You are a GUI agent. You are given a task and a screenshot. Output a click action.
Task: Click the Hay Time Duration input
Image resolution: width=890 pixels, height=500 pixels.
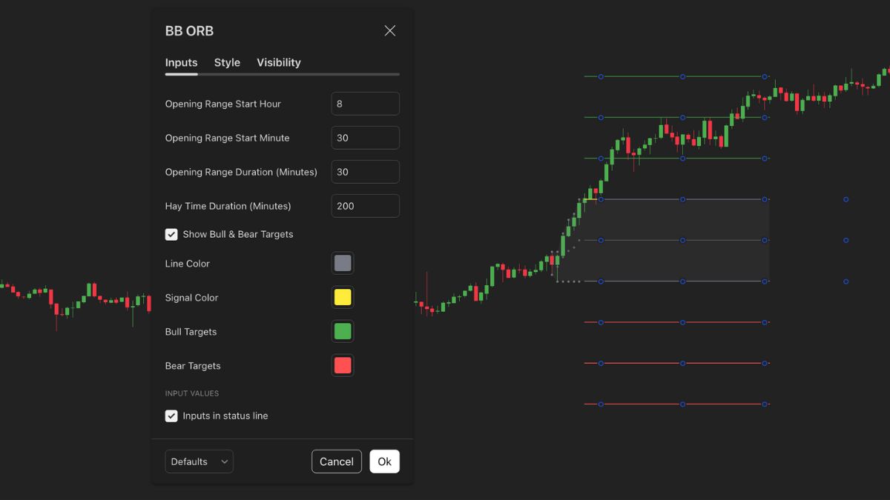point(365,206)
